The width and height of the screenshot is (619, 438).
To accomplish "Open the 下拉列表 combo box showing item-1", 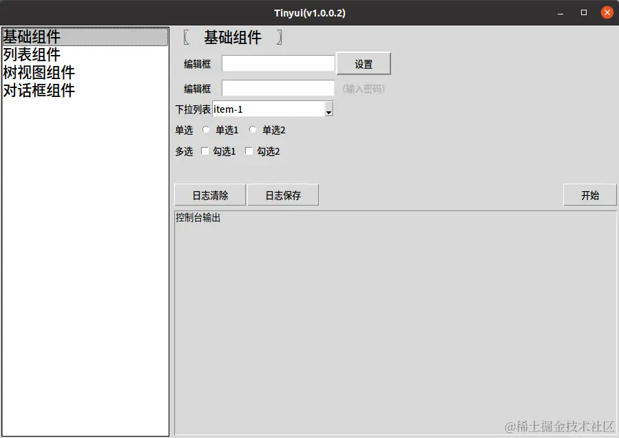I will 273,109.
